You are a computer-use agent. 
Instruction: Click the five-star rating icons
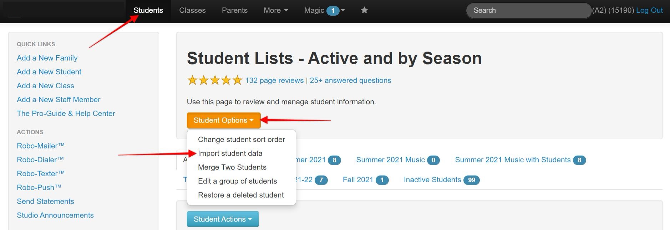[x=214, y=80]
